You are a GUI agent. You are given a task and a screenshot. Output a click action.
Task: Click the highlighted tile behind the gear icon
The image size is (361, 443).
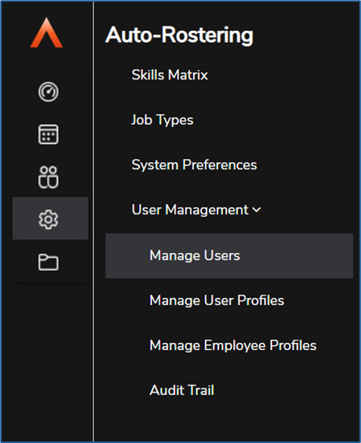click(x=50, y=218)
